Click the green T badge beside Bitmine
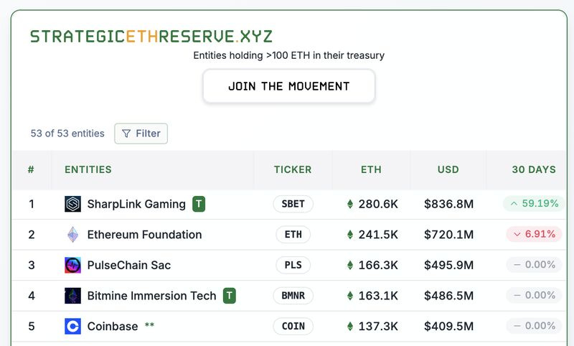Screen dimensions: 574x346 coord(229,296)
